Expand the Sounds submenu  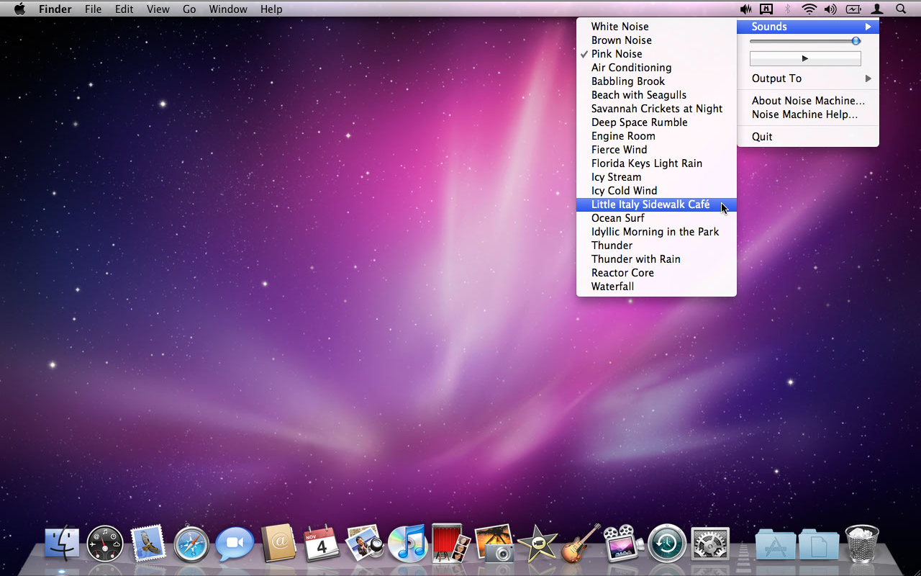point(808,27)
